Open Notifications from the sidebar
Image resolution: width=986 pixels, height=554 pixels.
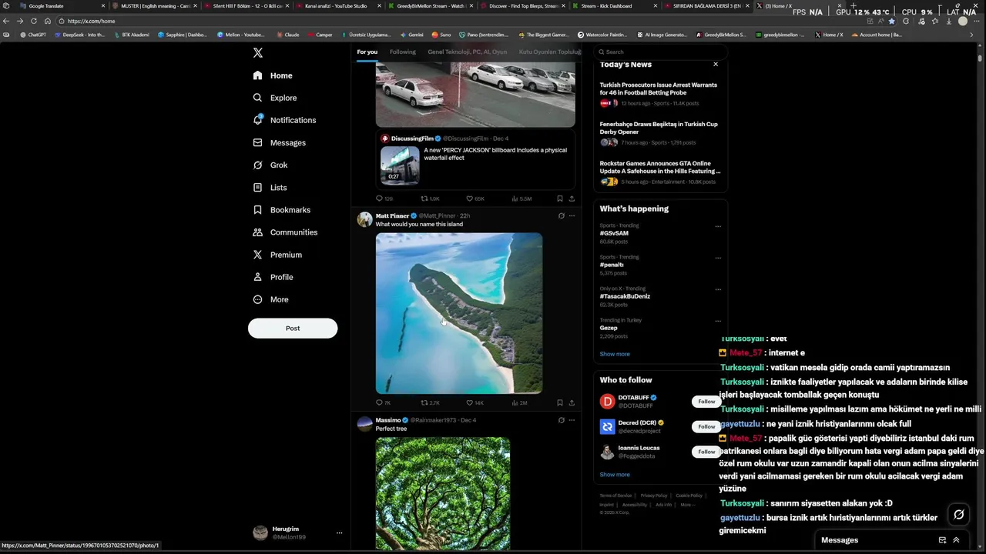284,120
